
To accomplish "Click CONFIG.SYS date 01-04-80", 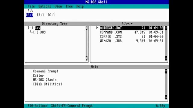I will (156, 37).
